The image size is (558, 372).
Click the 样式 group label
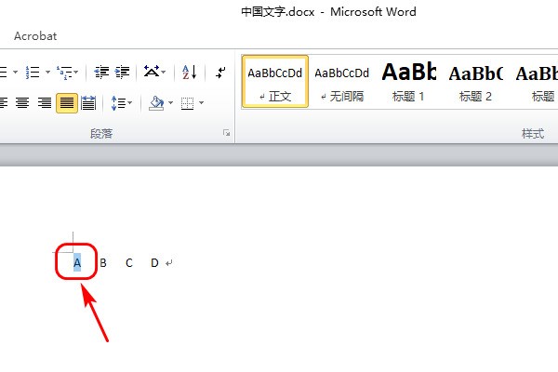533,134
